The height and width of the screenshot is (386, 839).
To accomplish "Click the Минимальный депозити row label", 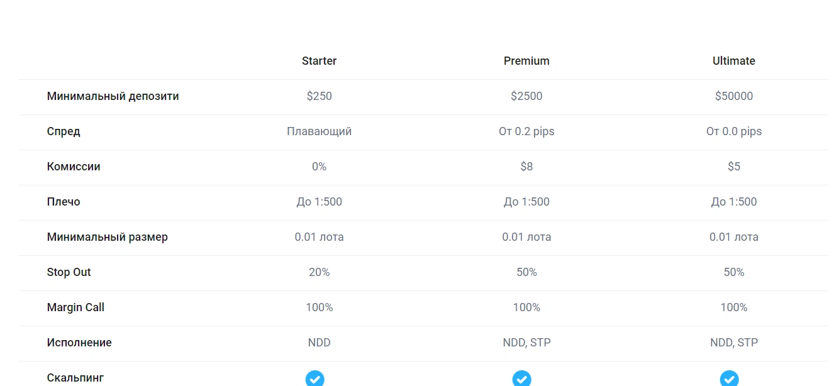I will pyautogui.click(x=113, y=97).
